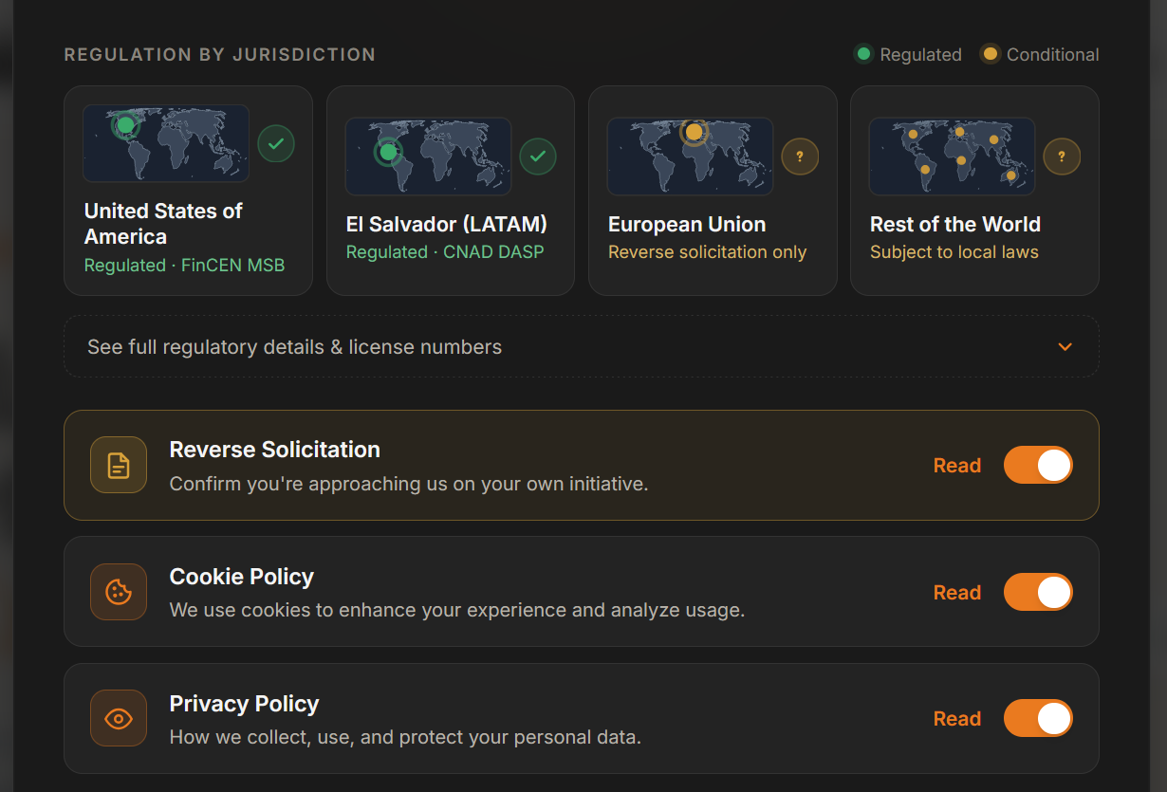Click the Privacy Policy eye icon
This screenshot has height=792, width=1167.
(x=119, y=718)
